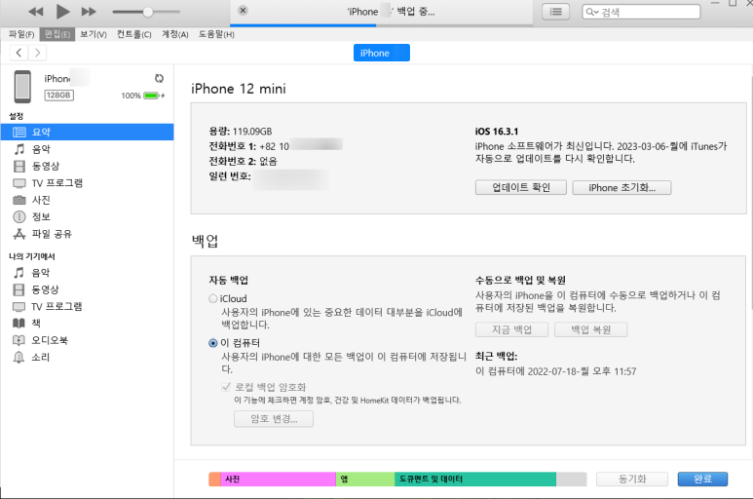Viewport: 753px width, 499px height.
Task: Click the 일련 번호 label
Action: point(230,176)
